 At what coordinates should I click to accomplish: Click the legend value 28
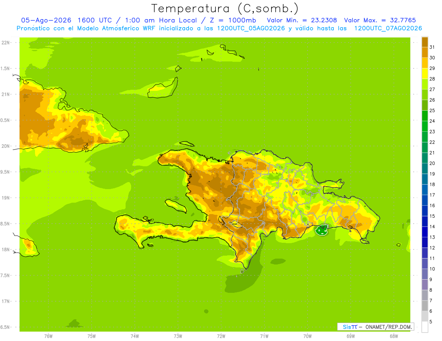432,79
